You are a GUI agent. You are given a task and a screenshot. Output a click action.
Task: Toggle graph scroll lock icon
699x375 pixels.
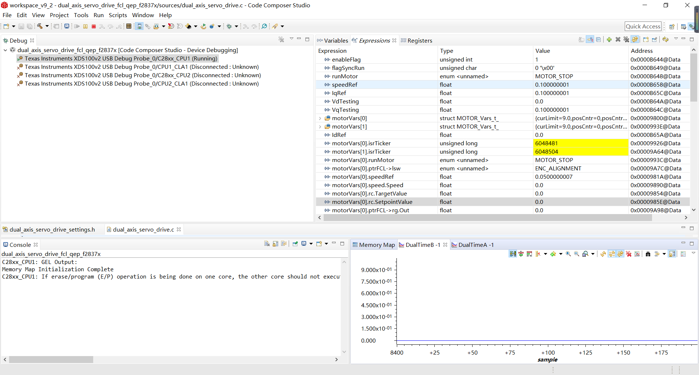672,254
